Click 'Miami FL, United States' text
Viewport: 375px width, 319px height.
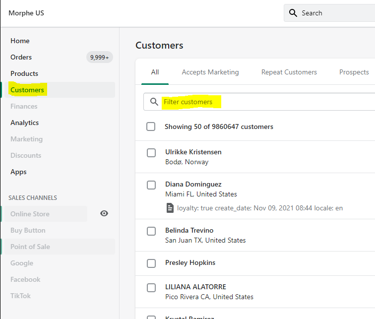(x=201, y=194)
